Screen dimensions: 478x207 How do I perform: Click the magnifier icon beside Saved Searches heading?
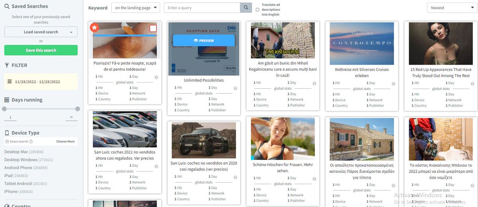7,6
